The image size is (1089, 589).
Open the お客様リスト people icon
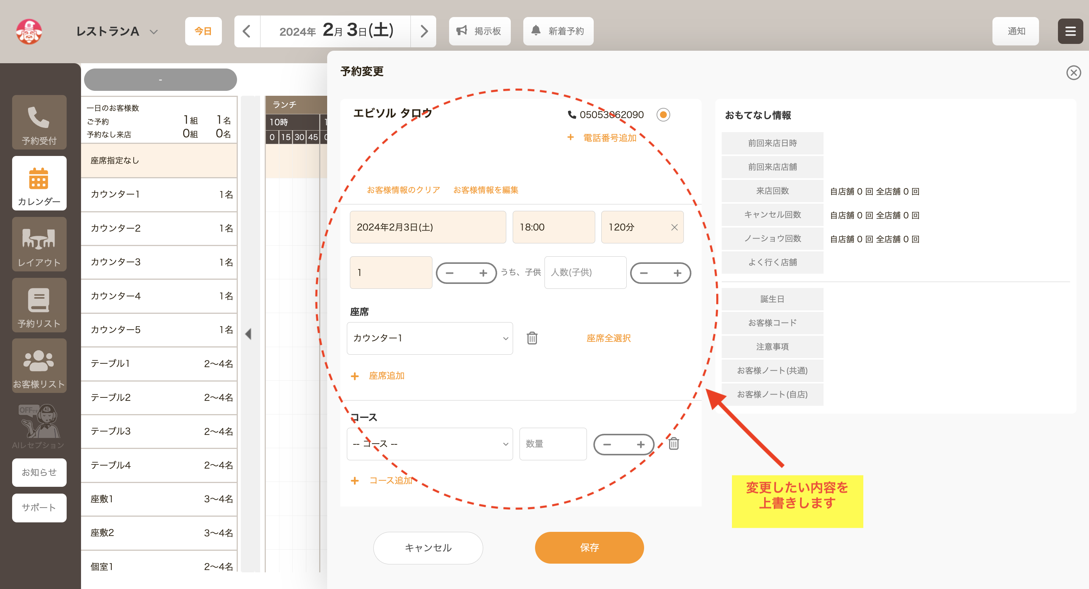pos(39,366)
